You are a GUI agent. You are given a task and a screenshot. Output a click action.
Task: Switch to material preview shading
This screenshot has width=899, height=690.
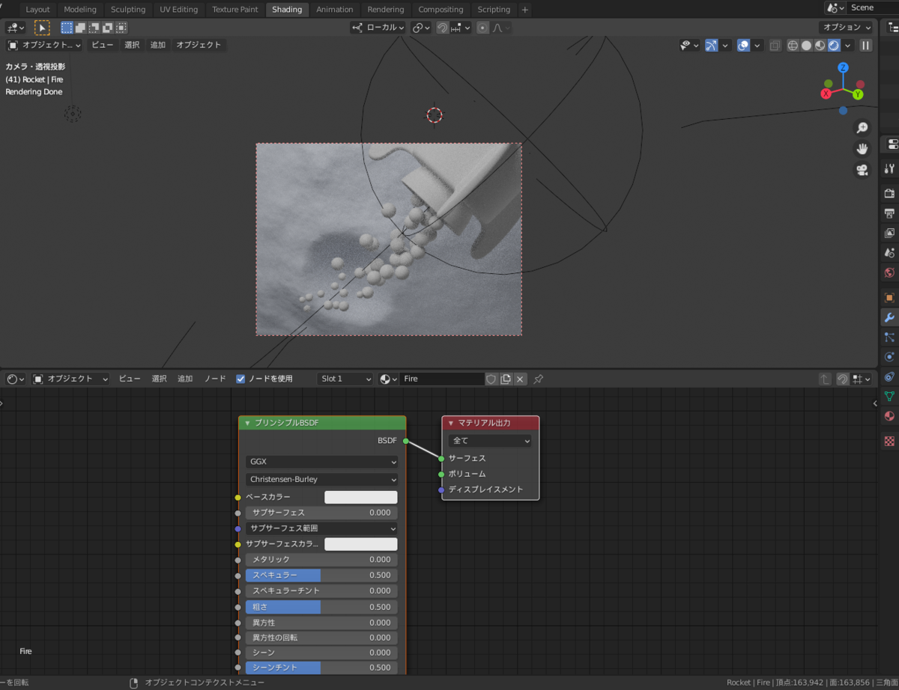tap(820, 46)
